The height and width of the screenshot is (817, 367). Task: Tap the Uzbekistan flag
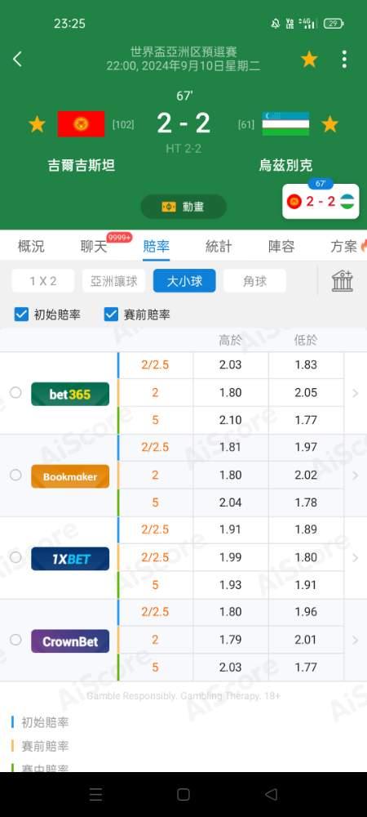[285, 124]
